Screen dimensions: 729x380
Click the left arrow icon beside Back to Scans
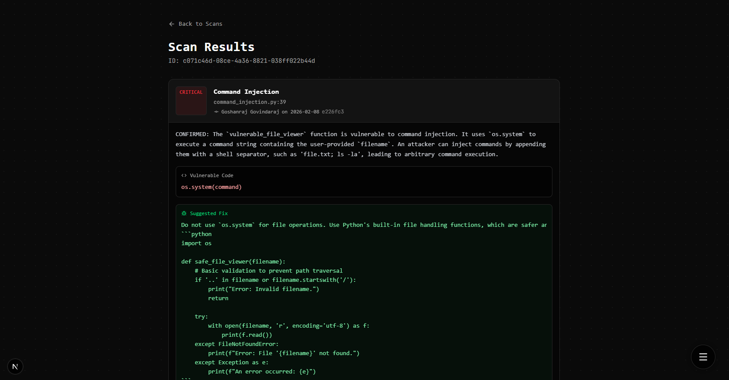click(x=172, y=24)
